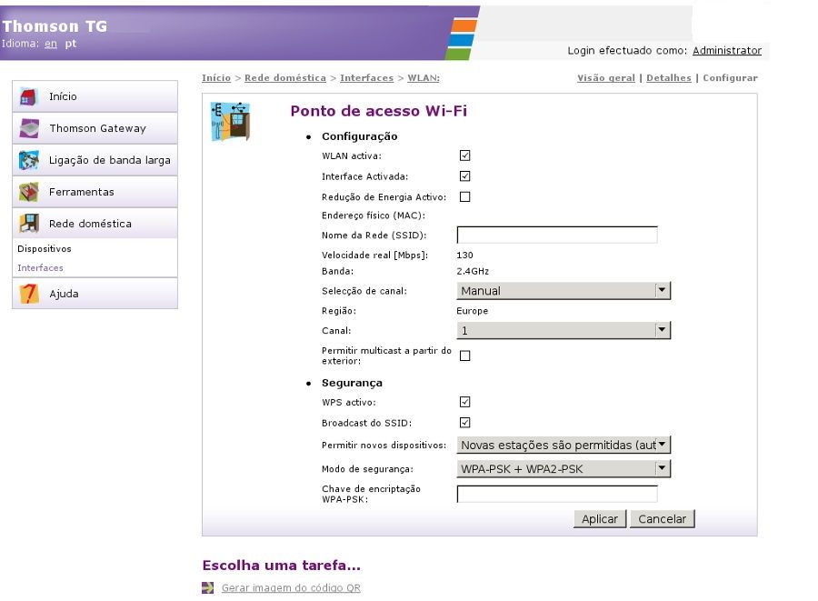Toggle the WPS activo checkbox

464,402
